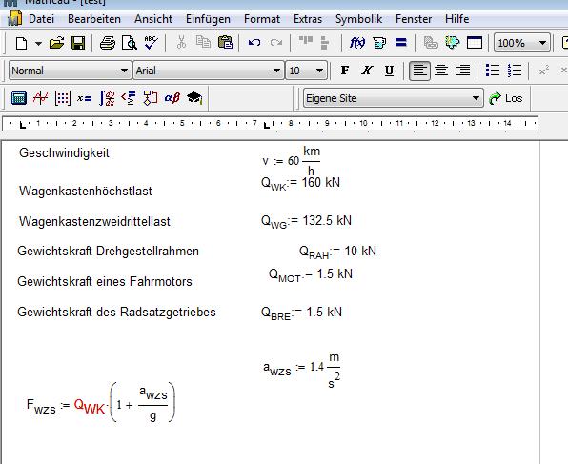
Task: Open the Calculus palette icon
Action: [107, 98]
